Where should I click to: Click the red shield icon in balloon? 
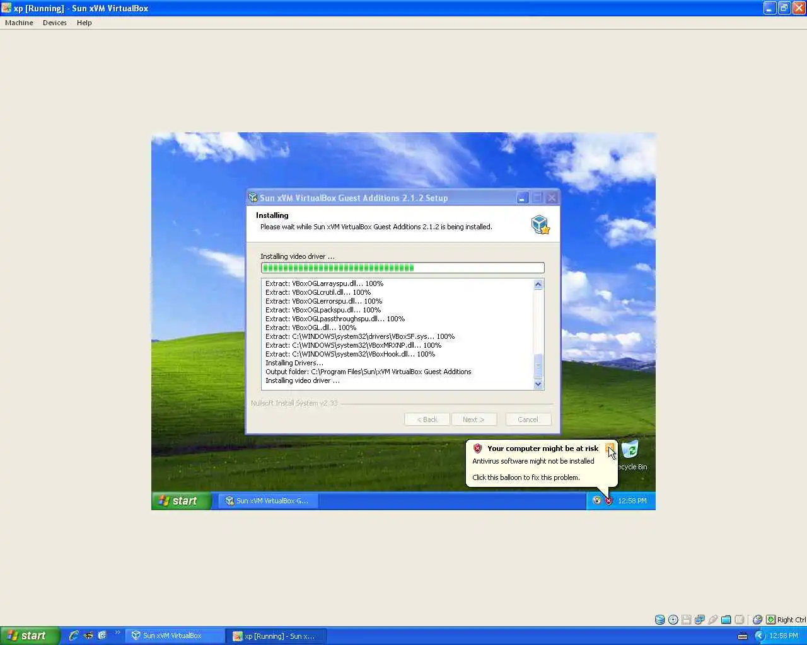(477, 448)
